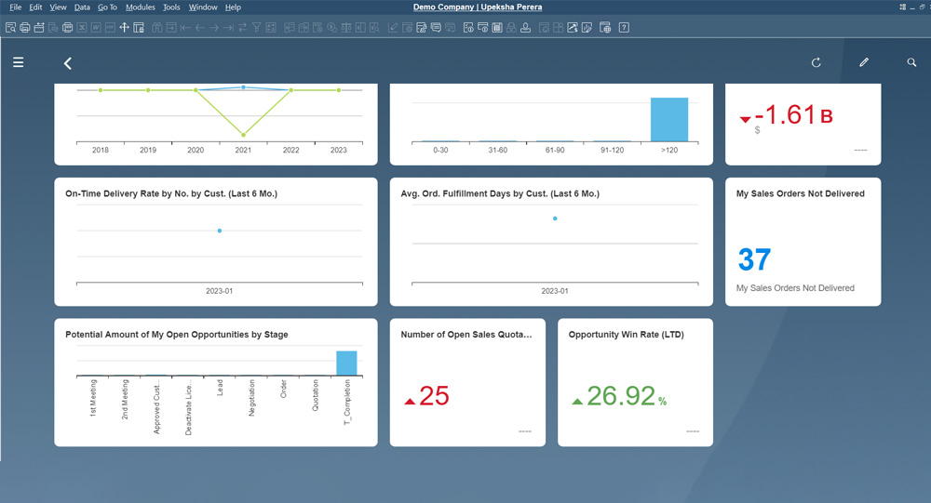This screenshot has height=503, width=931.
Task: Click the Export to Excel toolbar icon
Action: (x=82, y=28)
